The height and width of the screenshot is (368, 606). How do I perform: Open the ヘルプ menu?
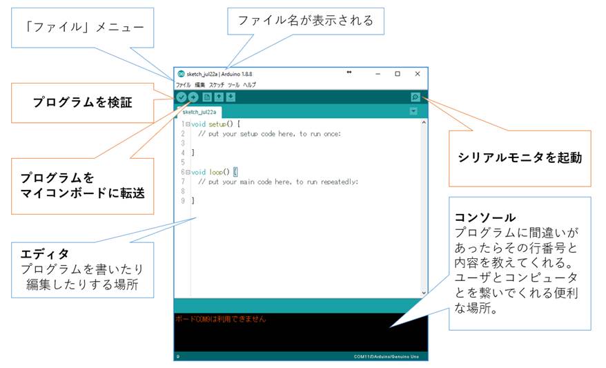coord(249,85)
